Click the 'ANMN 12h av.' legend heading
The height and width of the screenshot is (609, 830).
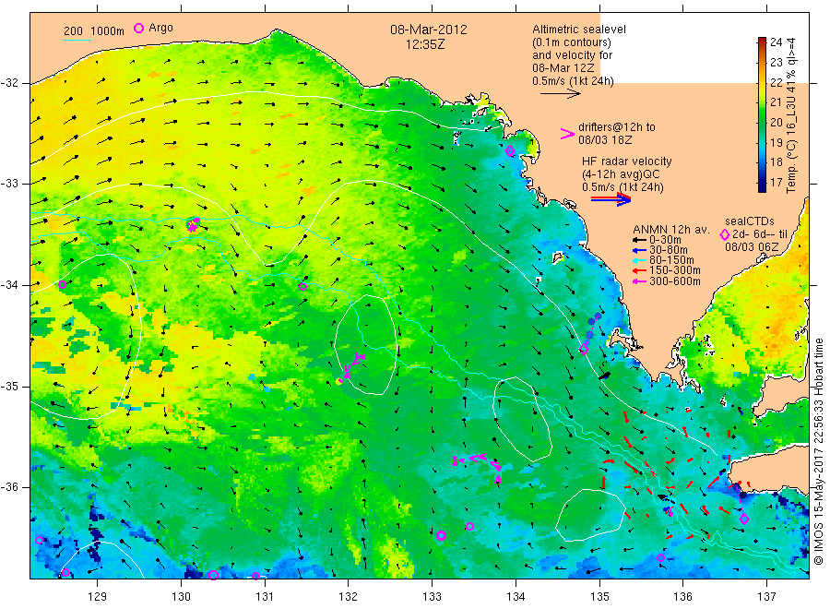pyautogui.click(x=671, y=230)
